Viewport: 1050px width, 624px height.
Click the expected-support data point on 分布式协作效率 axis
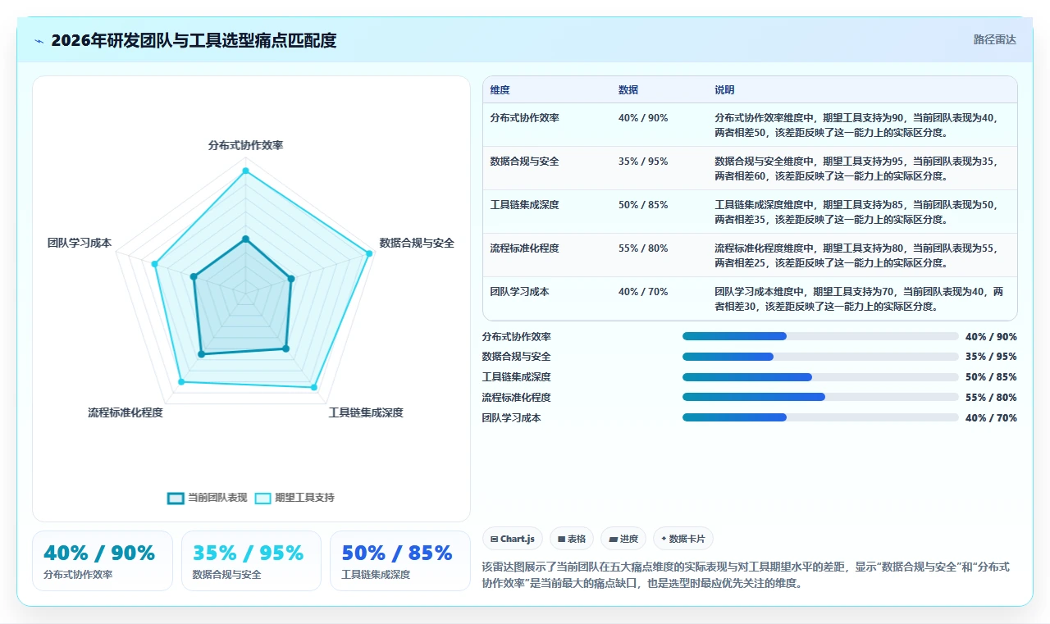click(245, 171)
